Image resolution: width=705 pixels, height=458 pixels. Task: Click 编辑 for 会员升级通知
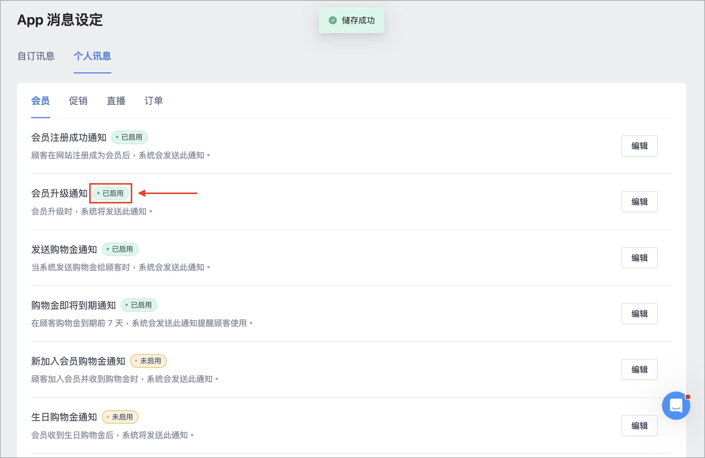pyautogui.click(x=639, y=202)
